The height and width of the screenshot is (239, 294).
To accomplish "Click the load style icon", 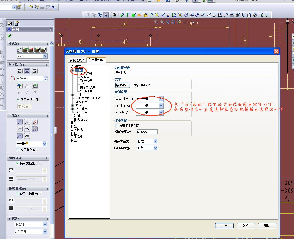I will point(43,50).
